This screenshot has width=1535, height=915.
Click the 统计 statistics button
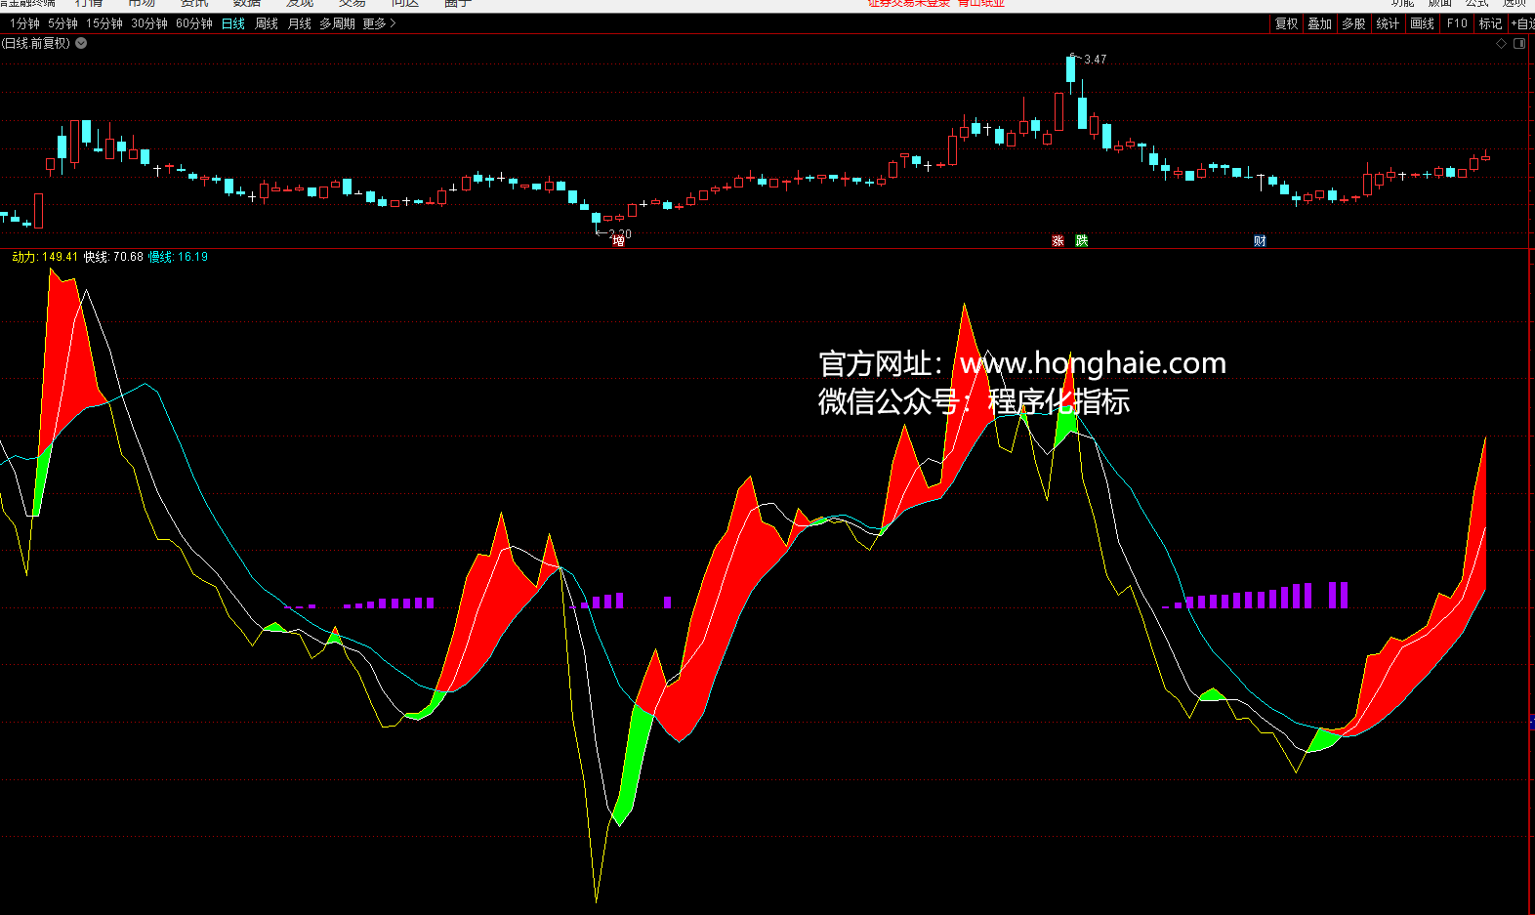(x=1388, y=23)
